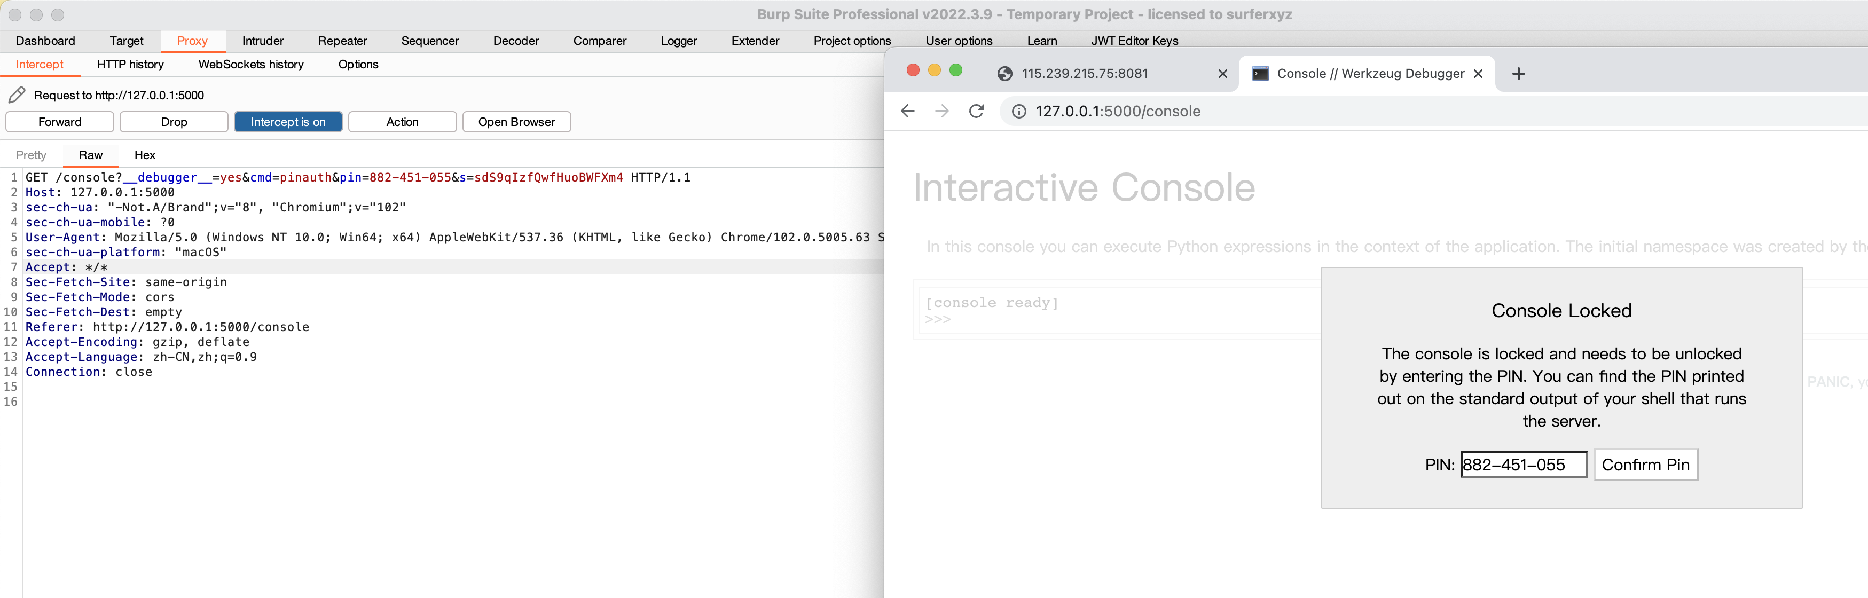
Task: Click the browser forward arrow
Action: click(941, 111)
